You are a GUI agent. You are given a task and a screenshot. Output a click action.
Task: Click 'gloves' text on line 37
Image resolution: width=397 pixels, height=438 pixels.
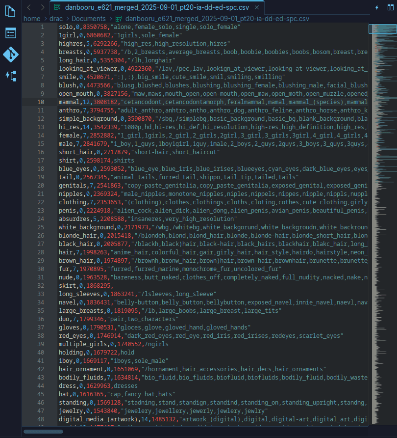point(69,328)
